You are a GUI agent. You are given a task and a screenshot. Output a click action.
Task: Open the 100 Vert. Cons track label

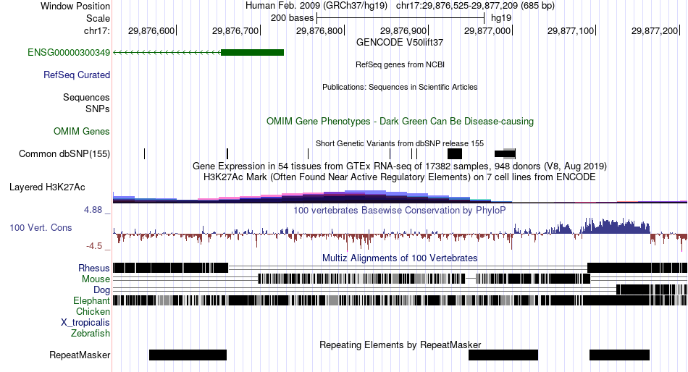pos(41,228)
